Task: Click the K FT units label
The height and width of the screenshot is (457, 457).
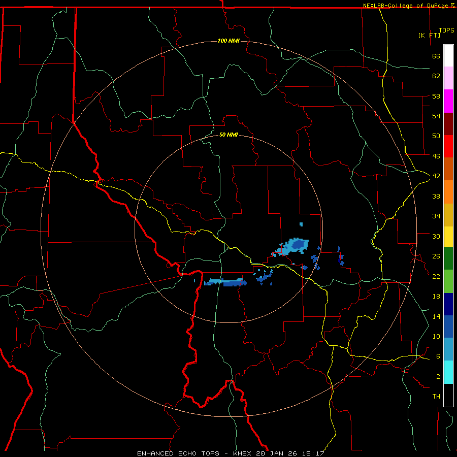Action: (429, 35)
